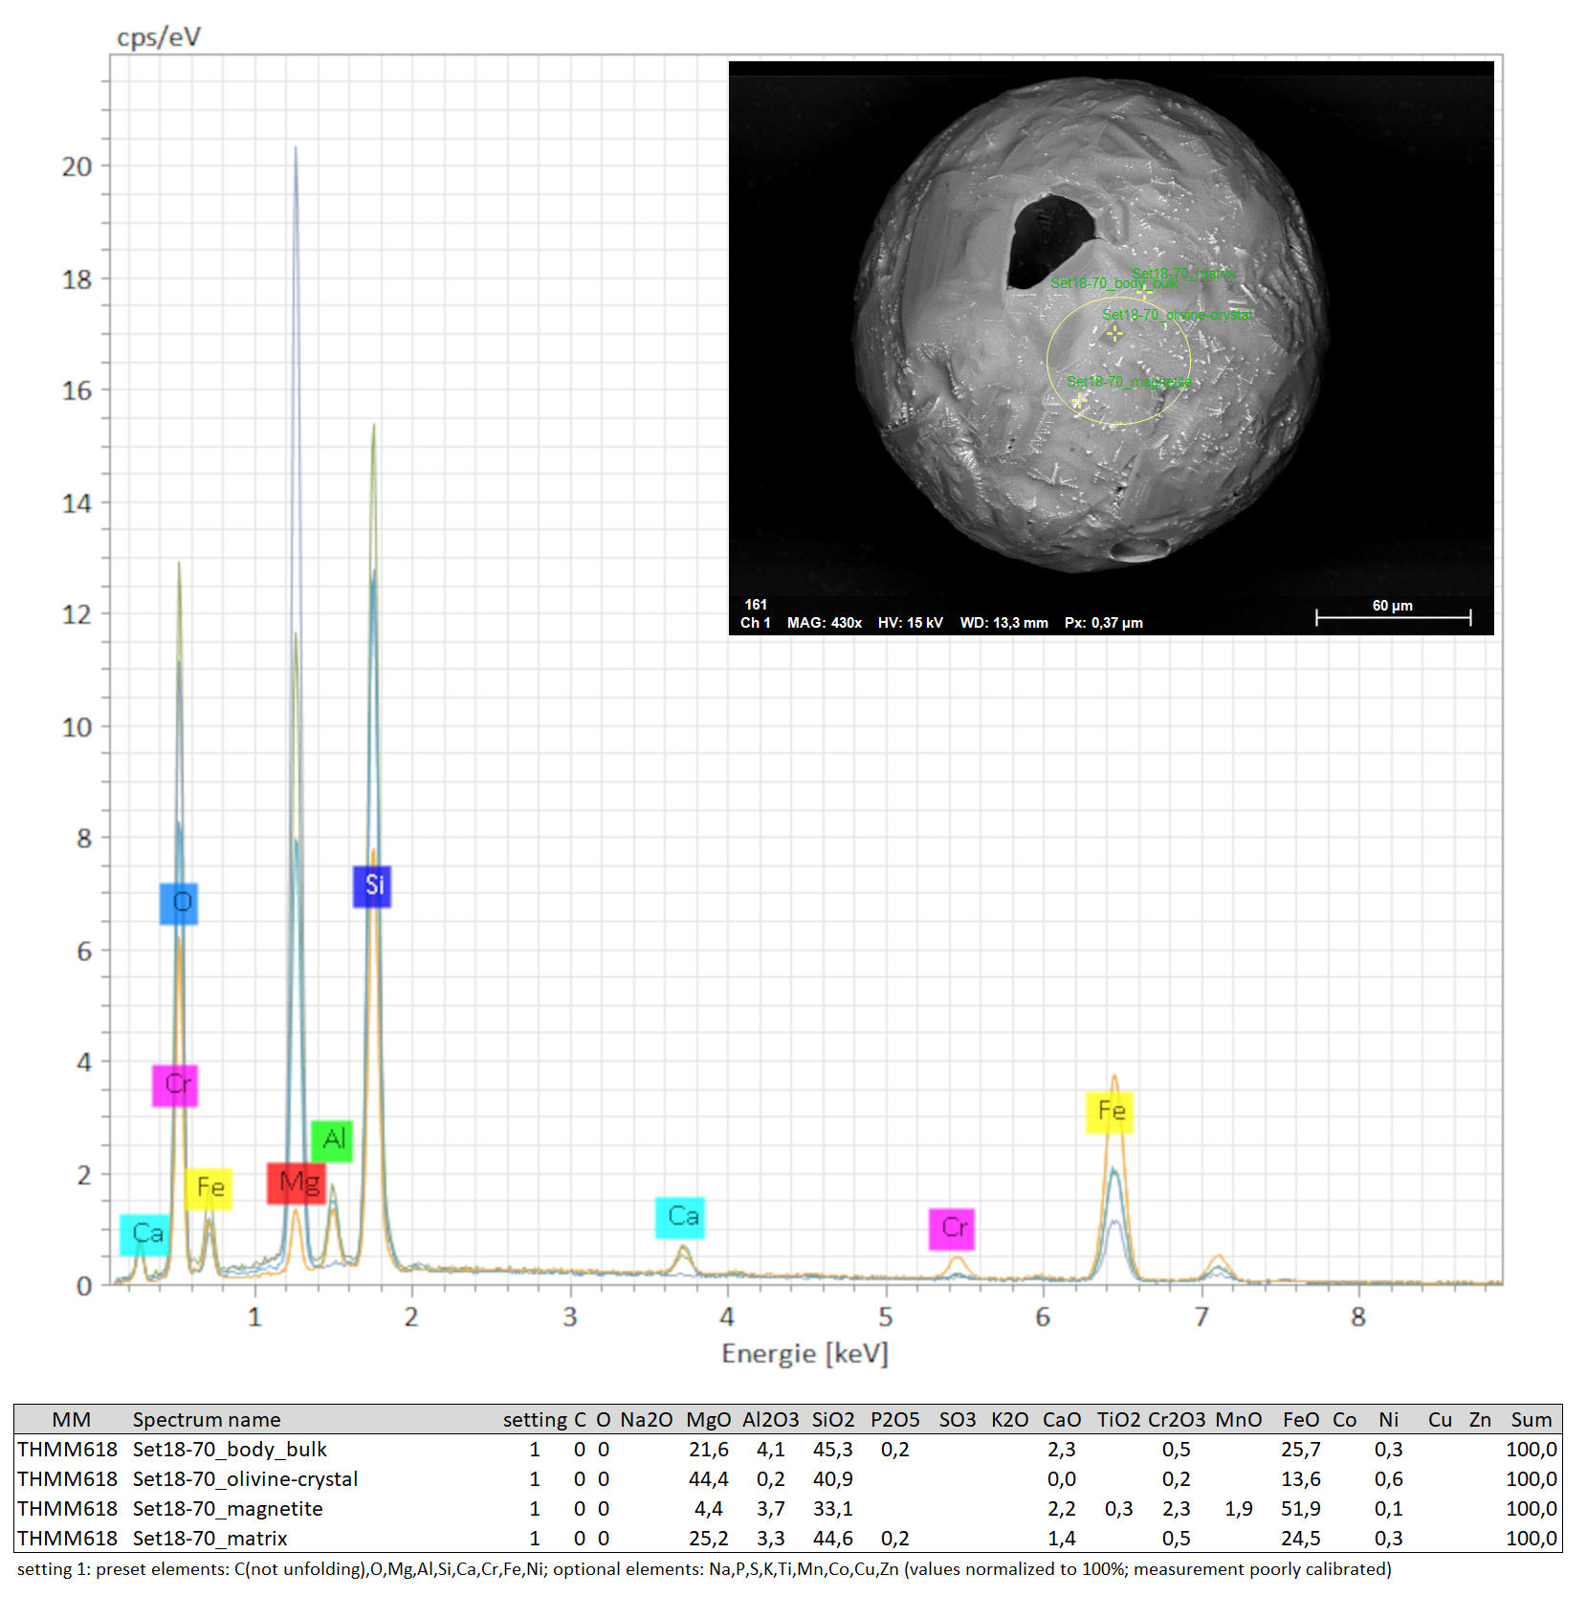The width and height of the screenshot is (1587, 1619).
Task: Click the 60 µm scale bar
Action: (1393, 617)
